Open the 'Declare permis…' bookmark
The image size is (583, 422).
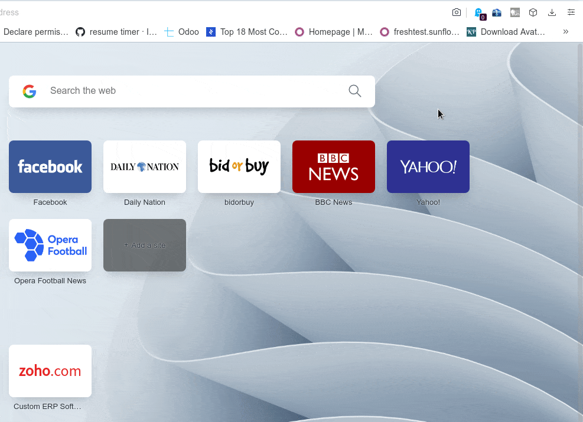coord(35,32)
